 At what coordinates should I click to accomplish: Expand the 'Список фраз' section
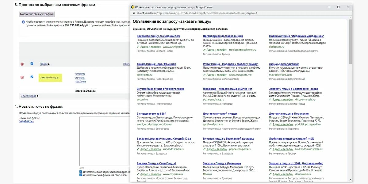pos(30,96)
